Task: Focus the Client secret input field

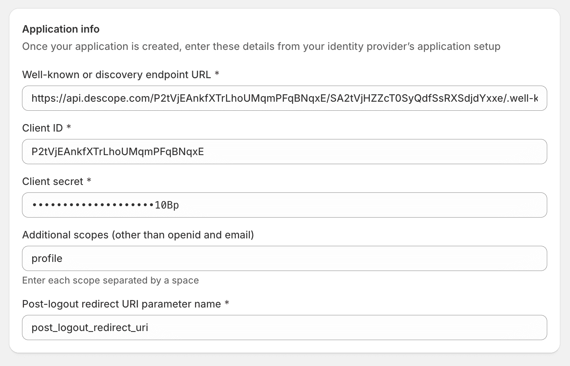Action: (x=284, y=205)
